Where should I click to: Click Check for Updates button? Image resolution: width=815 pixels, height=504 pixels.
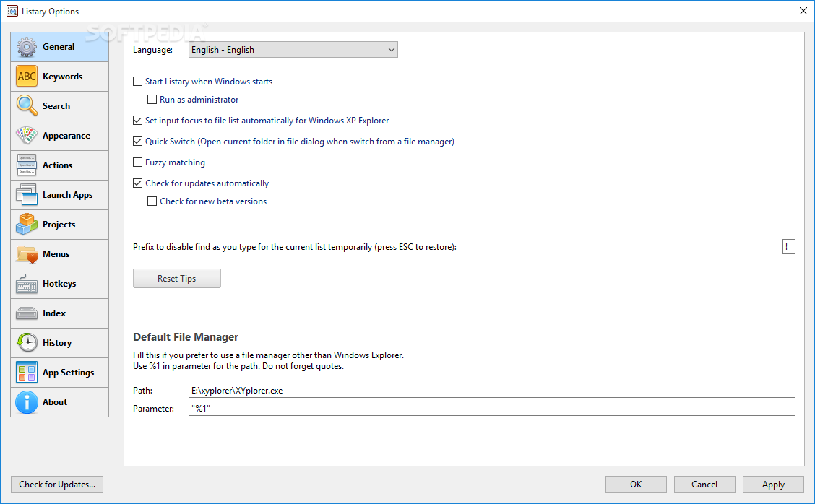pyautogui.click(x=57, y=485)
